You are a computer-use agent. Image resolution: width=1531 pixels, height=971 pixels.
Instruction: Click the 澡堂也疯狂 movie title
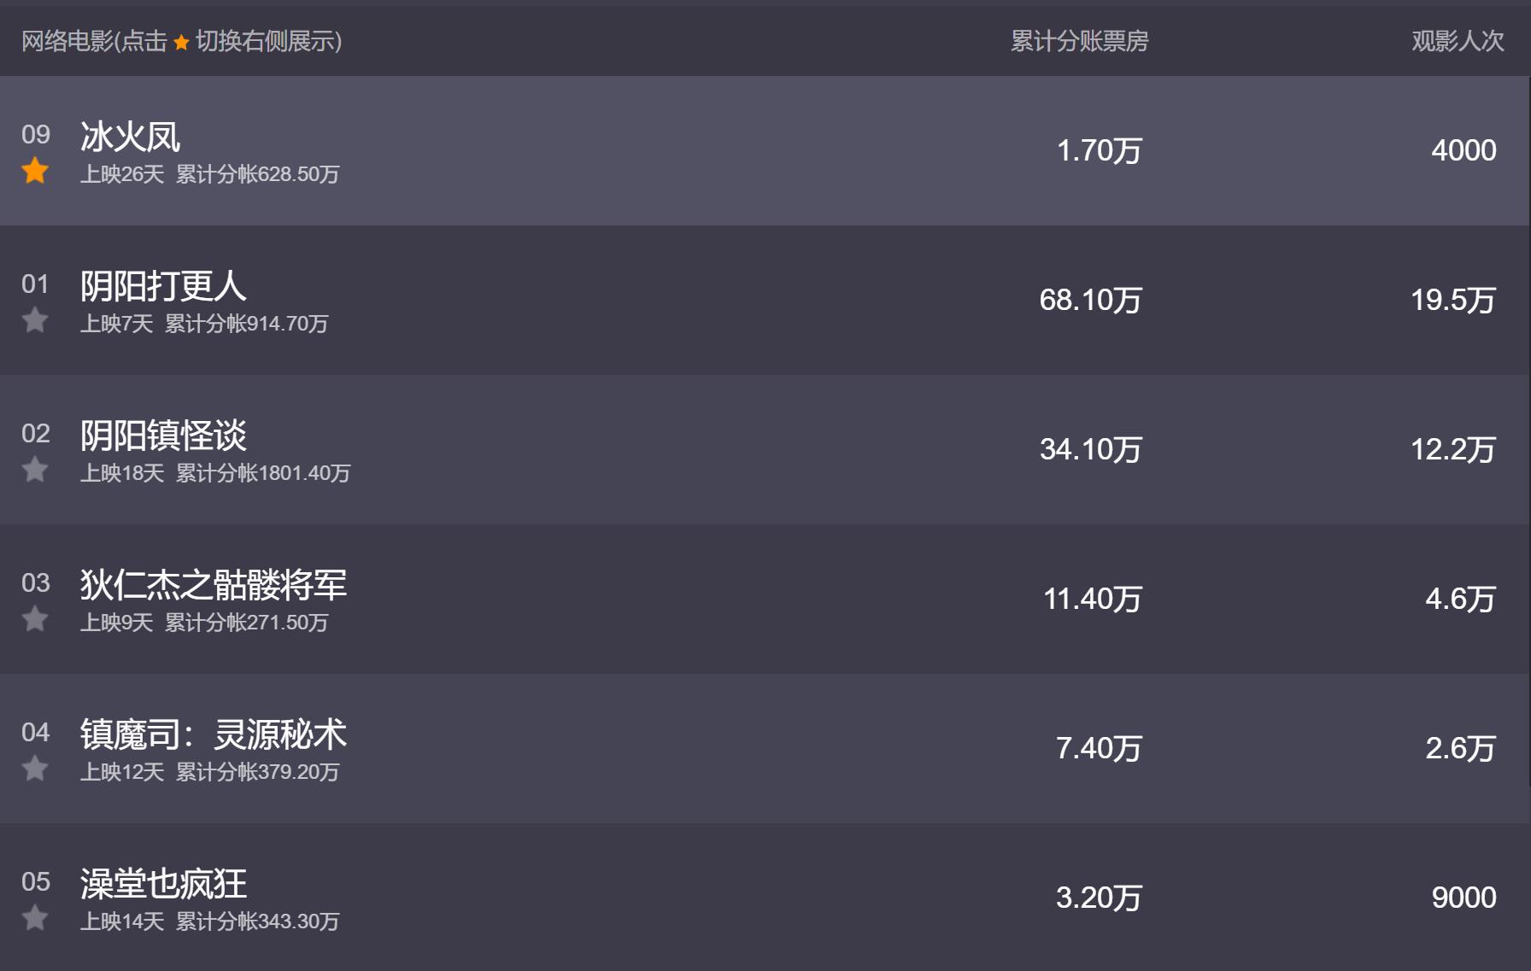(x=163, y=884)
